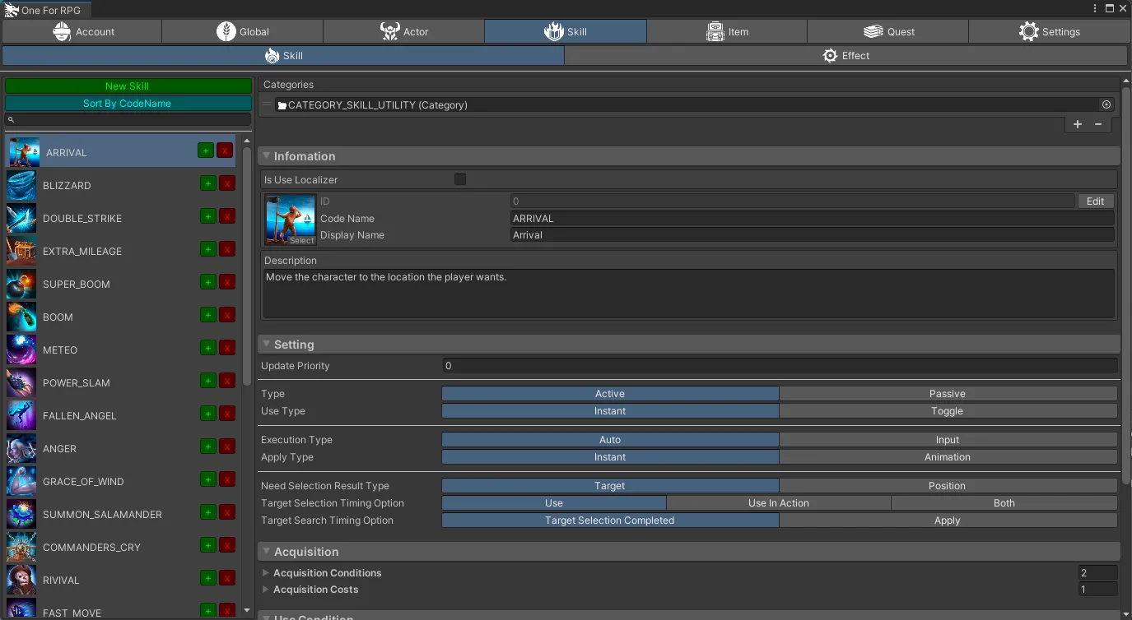Switch to the Effect sub-tab
Viewport: 1132px width, 620px height.
(x=846, y=56)
